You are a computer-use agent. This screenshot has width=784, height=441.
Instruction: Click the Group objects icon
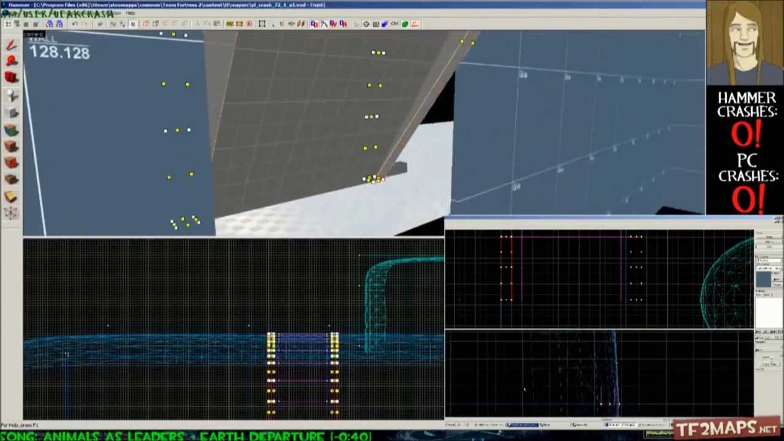pyautogui.click(x=114, y=24)
